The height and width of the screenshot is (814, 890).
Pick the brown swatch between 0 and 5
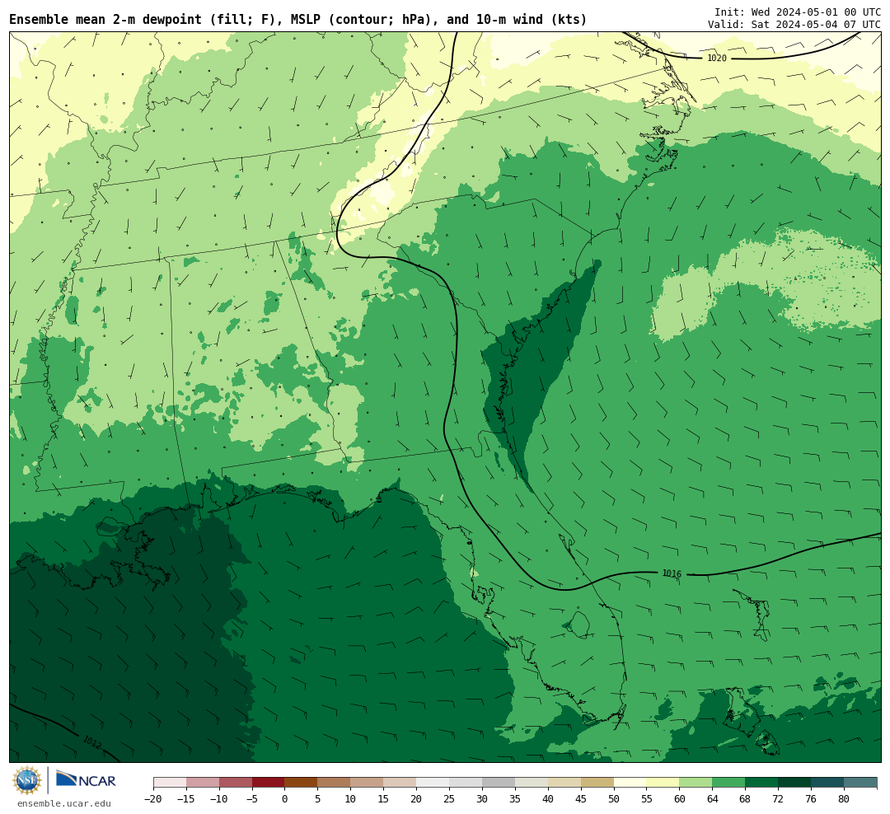click(302, 782)
